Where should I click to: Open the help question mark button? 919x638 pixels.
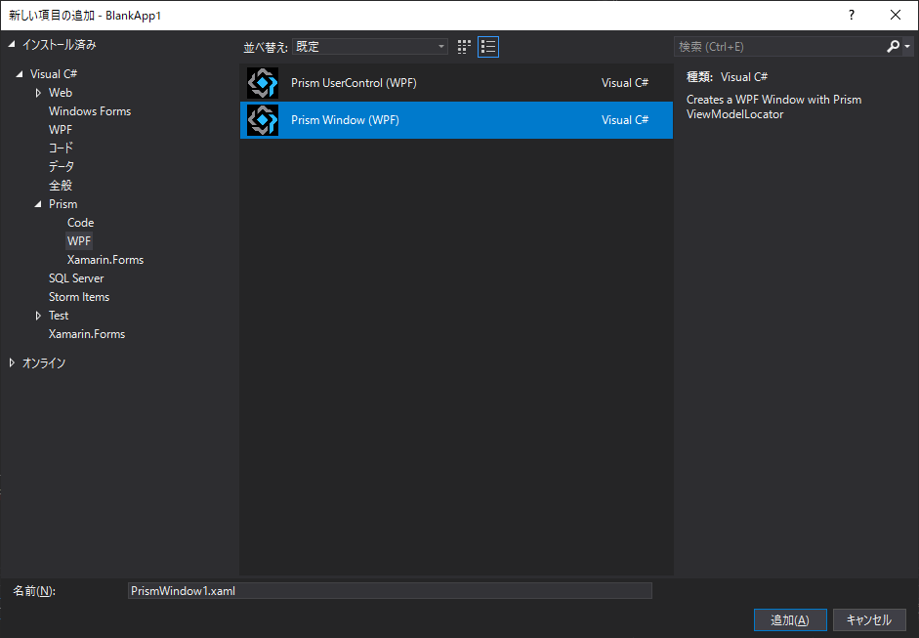pos(852,16)
